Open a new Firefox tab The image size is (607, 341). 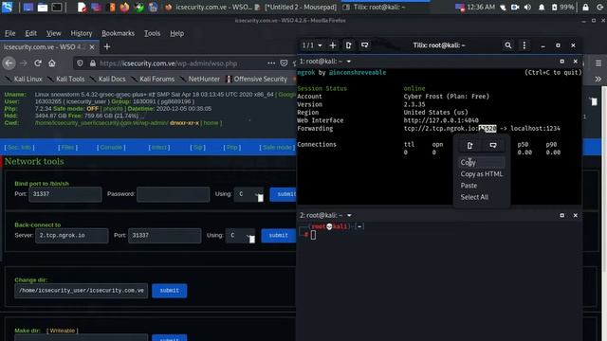point(107,46)
